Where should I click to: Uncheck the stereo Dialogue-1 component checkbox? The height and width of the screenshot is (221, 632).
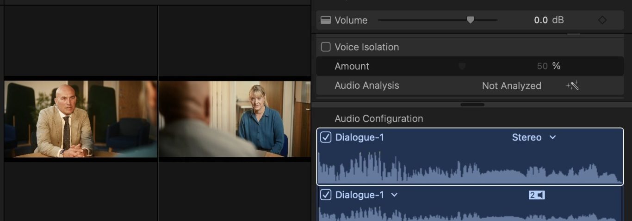pos(326,137)
